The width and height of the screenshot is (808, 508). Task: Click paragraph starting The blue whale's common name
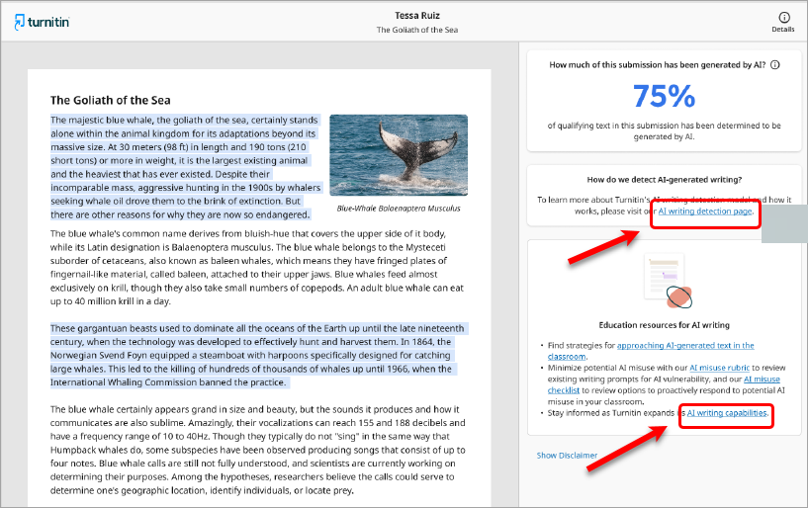[x=256, y=268]
